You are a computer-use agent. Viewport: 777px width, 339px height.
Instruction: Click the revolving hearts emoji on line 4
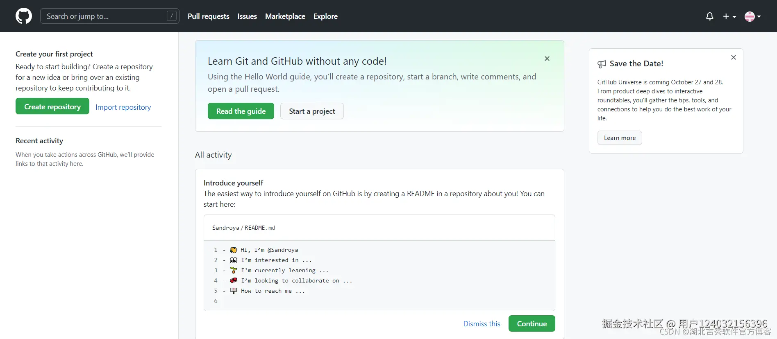point(234,280)
